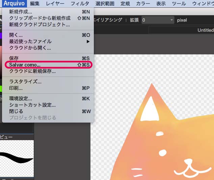The image size is (214, 180).
Task: Select 印刷... menu entry
Action: coord(48,88)
